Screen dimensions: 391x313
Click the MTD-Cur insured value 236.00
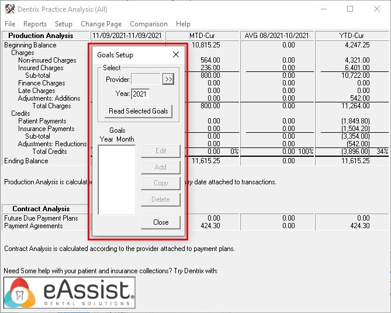tap(210, 68)
